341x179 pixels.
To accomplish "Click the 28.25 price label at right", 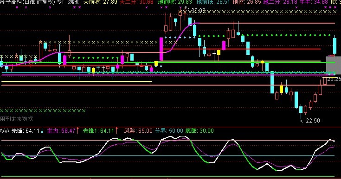I will pyautogui.click(x=334, y=79).
